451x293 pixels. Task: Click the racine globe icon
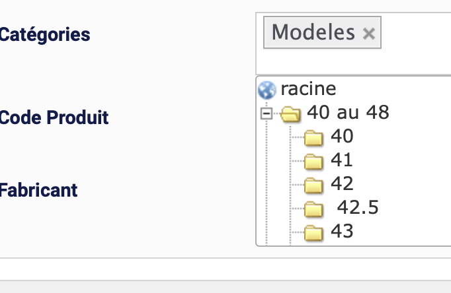(x=267, y=89)
